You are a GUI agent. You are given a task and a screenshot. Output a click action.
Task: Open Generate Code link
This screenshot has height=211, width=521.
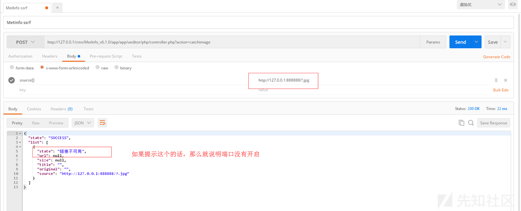click(496, 57)
